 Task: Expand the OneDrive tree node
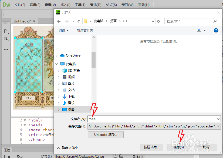57,55
